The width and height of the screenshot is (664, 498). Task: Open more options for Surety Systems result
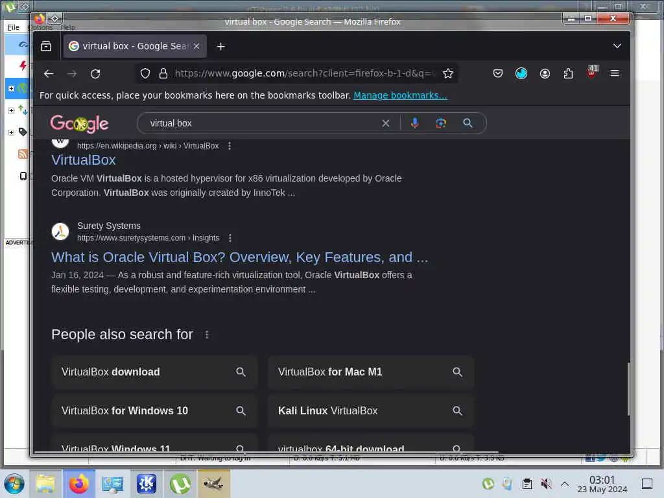point(230,238)
